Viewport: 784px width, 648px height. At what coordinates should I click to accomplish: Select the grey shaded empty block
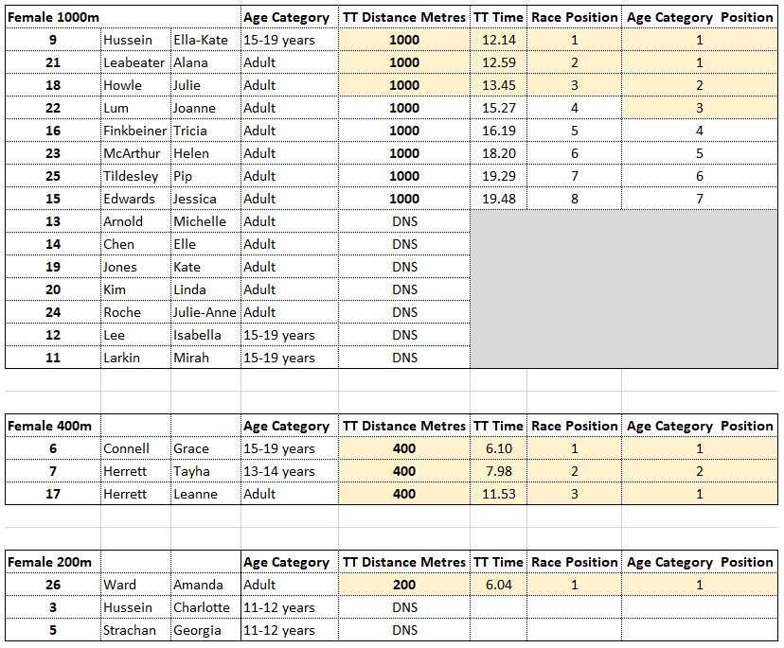tap(625, 289)
